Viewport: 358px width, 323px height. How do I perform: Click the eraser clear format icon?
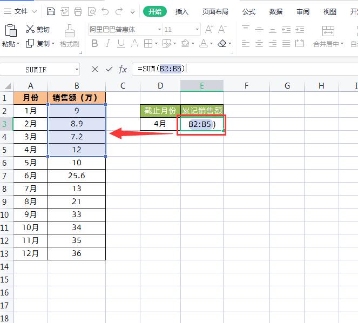(222, 43)
